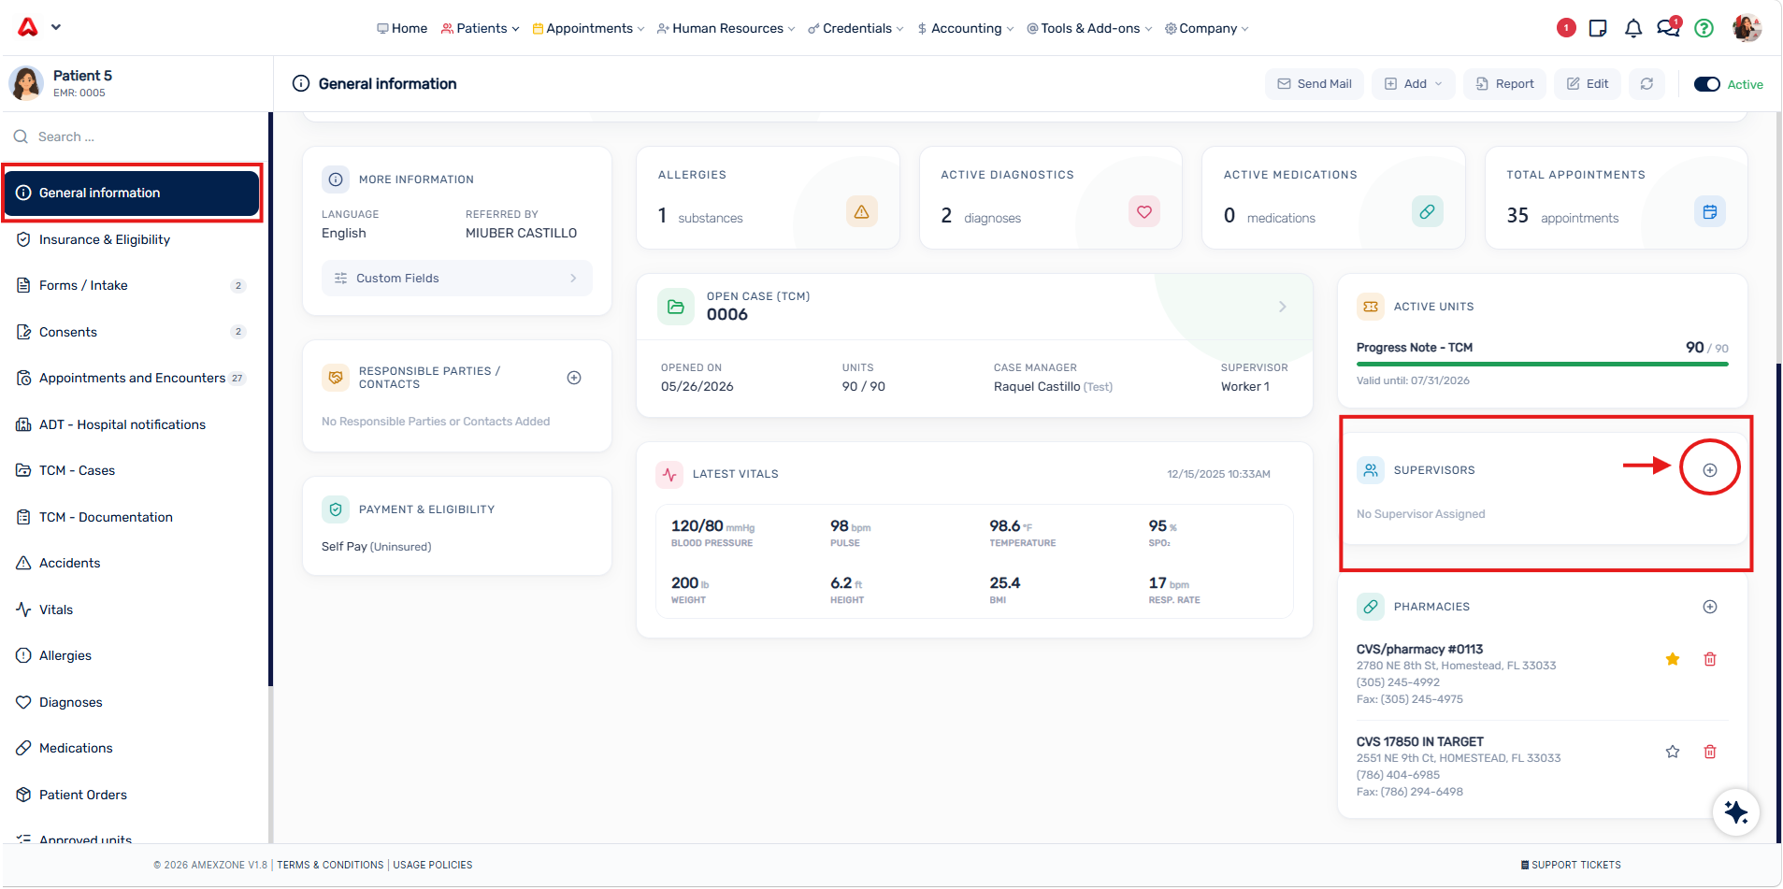Open the Accounting dropdown menu
This screenshot has width=1783, height=889.
965,28
